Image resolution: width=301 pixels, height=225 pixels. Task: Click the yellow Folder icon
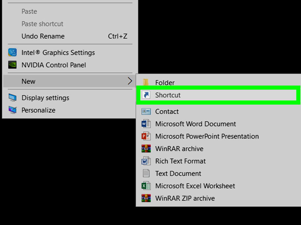coord(146,82)
